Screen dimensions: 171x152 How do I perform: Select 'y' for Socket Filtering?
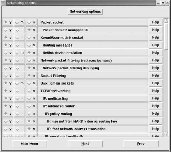pos(8,76)
